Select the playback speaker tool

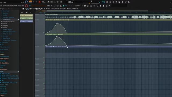(x=42, y=9)
